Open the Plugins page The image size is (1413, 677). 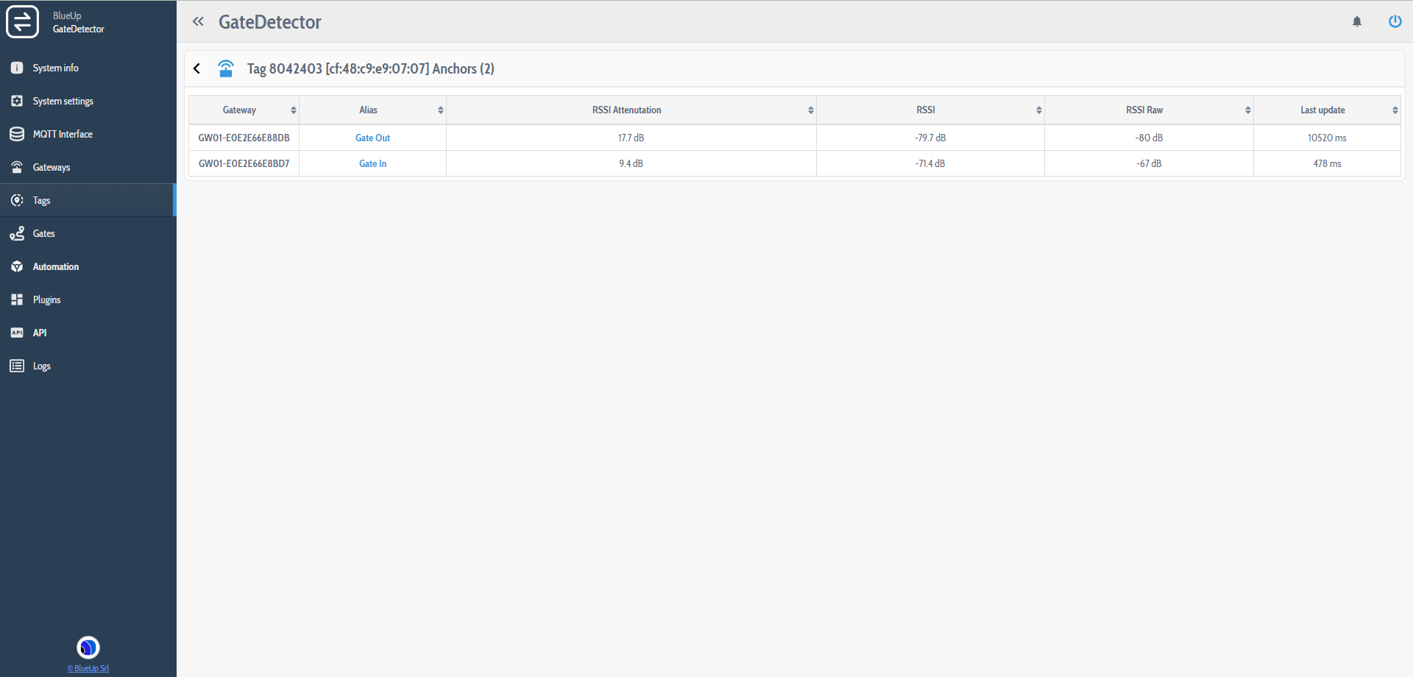click(46, 299)
